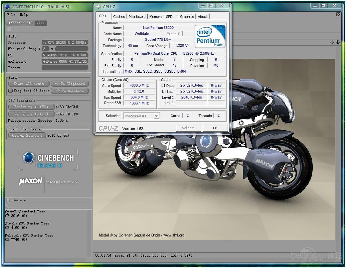
Task: Switch to the View tab in CINEBENCH
Action: pyautogui.click(x=41, y=23)
